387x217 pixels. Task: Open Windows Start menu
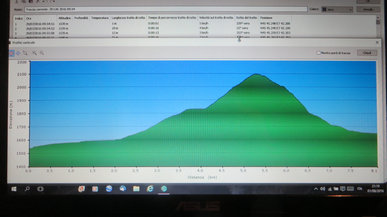13,189
